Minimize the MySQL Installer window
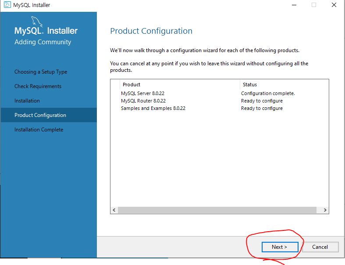Viewport: 345px width, 265px height. tap(294, 5)
